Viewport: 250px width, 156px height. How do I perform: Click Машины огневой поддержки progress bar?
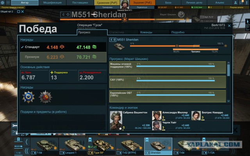pos(175,66)
